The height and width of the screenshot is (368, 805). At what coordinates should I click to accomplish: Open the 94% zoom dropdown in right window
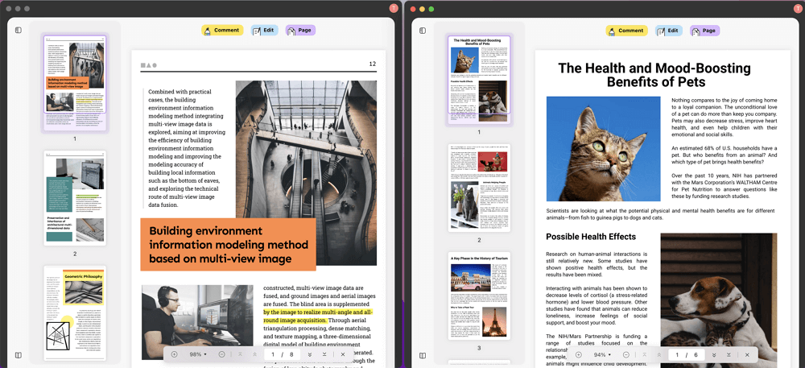tap(602, 354)
